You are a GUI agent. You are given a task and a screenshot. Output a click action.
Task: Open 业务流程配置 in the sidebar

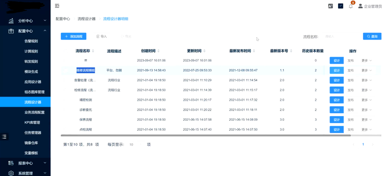point(34,112)
